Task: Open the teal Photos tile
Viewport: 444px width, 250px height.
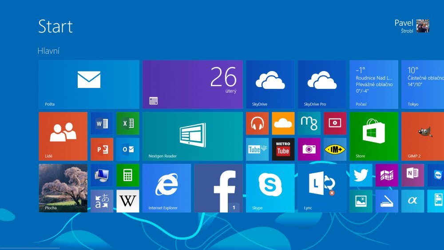Action: [361, 201]
